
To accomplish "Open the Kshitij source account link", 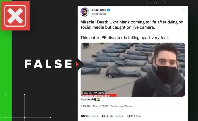I will tap(92, 100).
